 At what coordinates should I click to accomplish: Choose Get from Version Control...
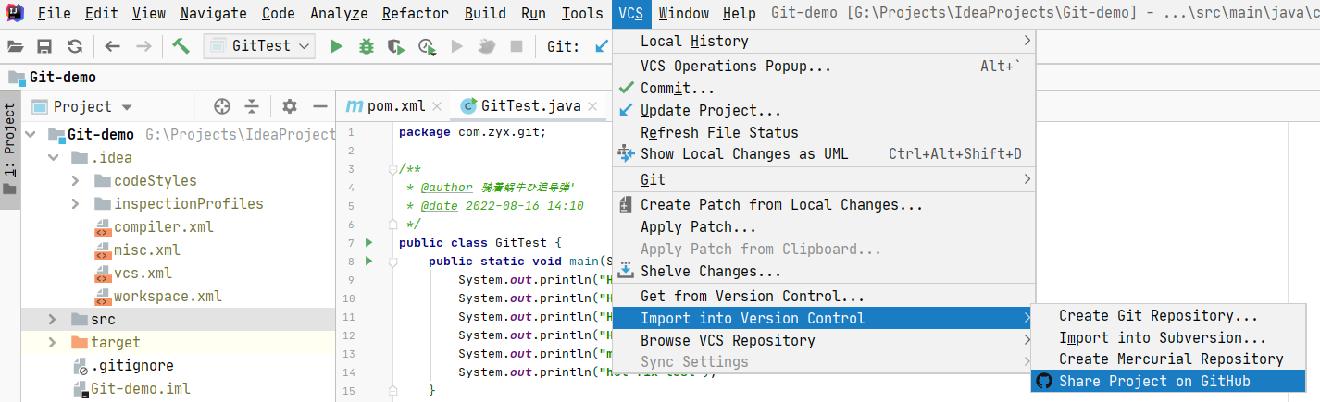point(824,297)
